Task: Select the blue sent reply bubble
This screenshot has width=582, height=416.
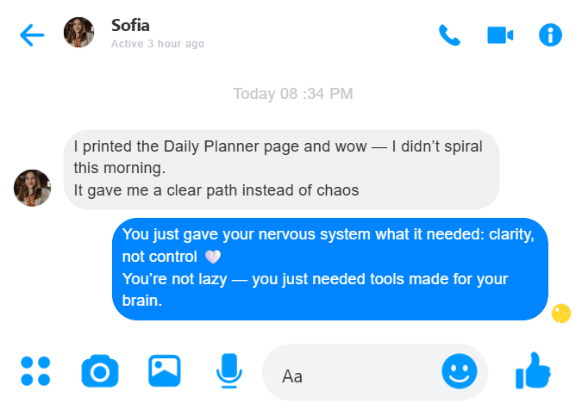Action: [x=330, y=268]
